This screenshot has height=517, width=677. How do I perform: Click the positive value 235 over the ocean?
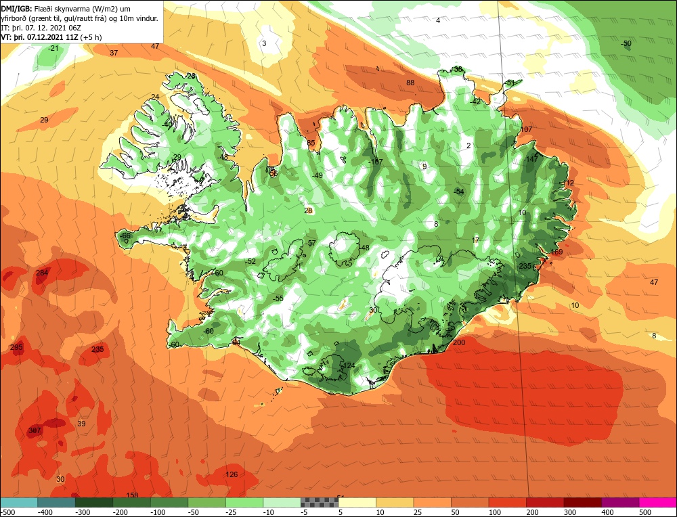tap(97, 349)
